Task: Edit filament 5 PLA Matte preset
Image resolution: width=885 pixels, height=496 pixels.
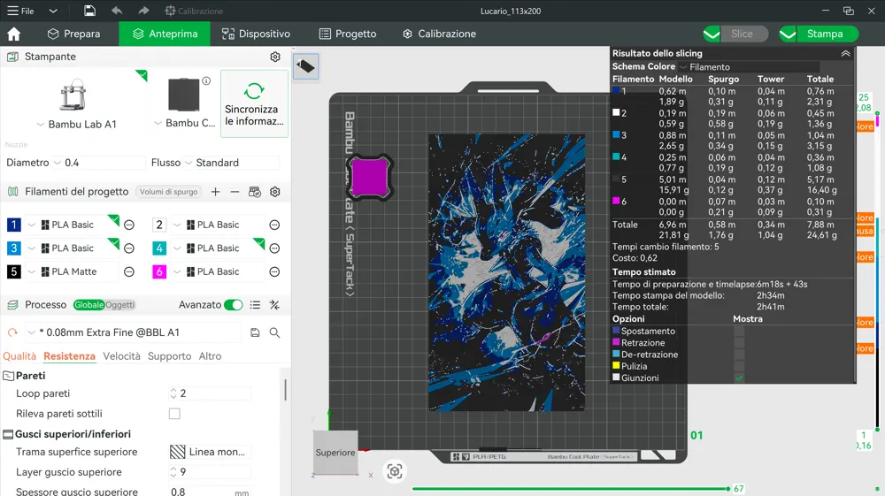Action: click(129, 271)
